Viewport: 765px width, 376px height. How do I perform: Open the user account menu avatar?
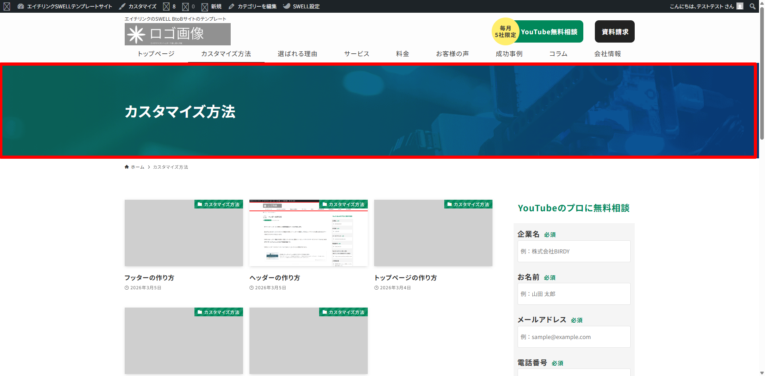(x=740, y=6)
